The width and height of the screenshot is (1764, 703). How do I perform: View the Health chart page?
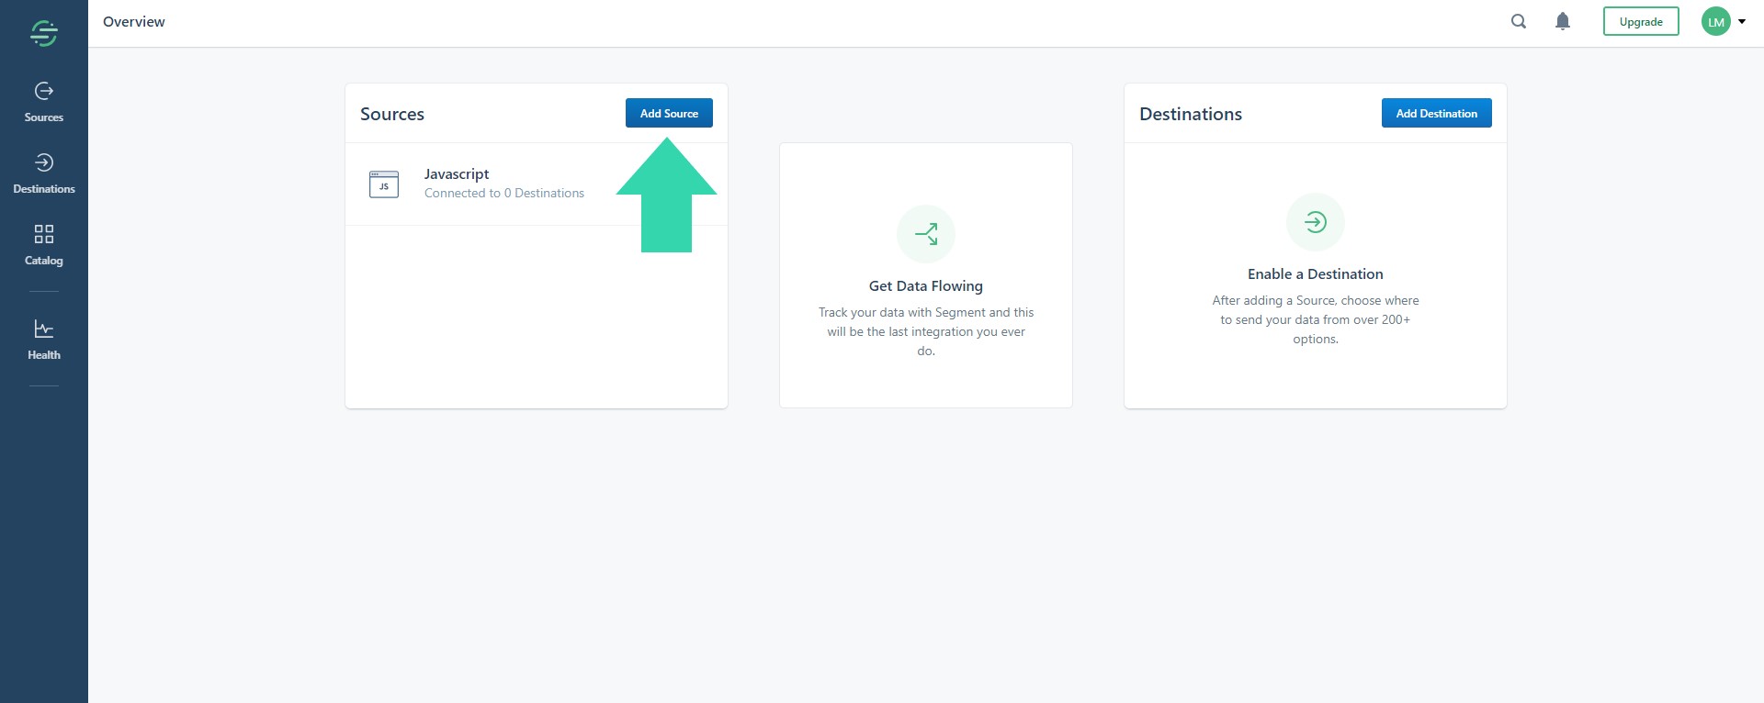click(x=43, y=339)
